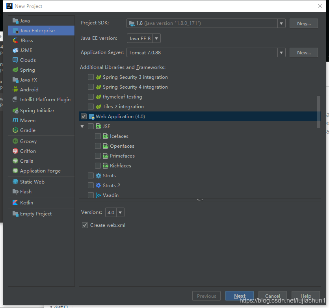This screenshot has width=329, height=308.
Task: Click the Clouds icon in sidebar
Action: tap(15, 60)
